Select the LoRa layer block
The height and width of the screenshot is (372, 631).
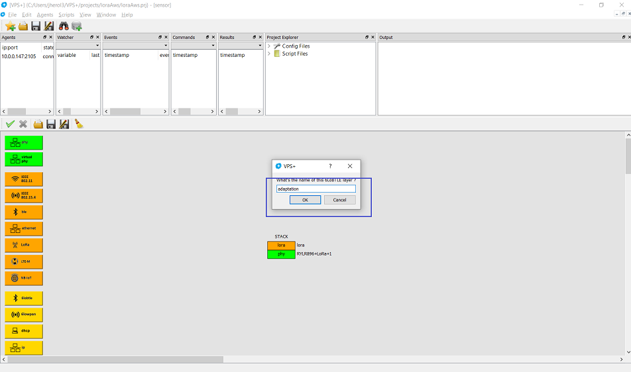tap(24, 246)
